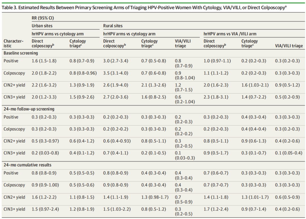Click the value 0.9 (0.5-1.2)
306x219 pixels.
(287, 85)
